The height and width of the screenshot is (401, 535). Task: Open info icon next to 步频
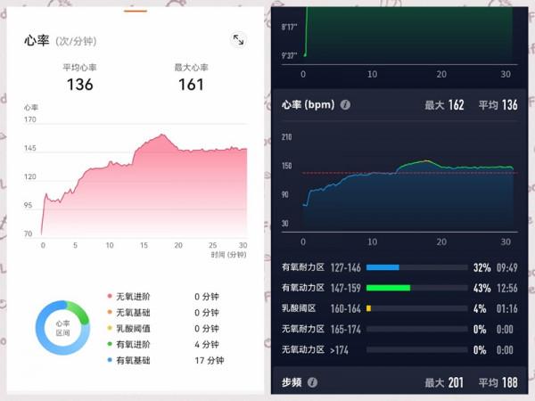click(312, 382)
